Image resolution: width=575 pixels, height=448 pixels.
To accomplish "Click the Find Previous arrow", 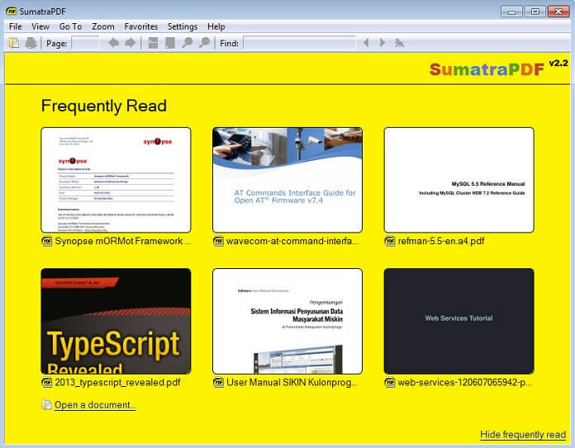I will pyautogui.click(x=366, y=43).
